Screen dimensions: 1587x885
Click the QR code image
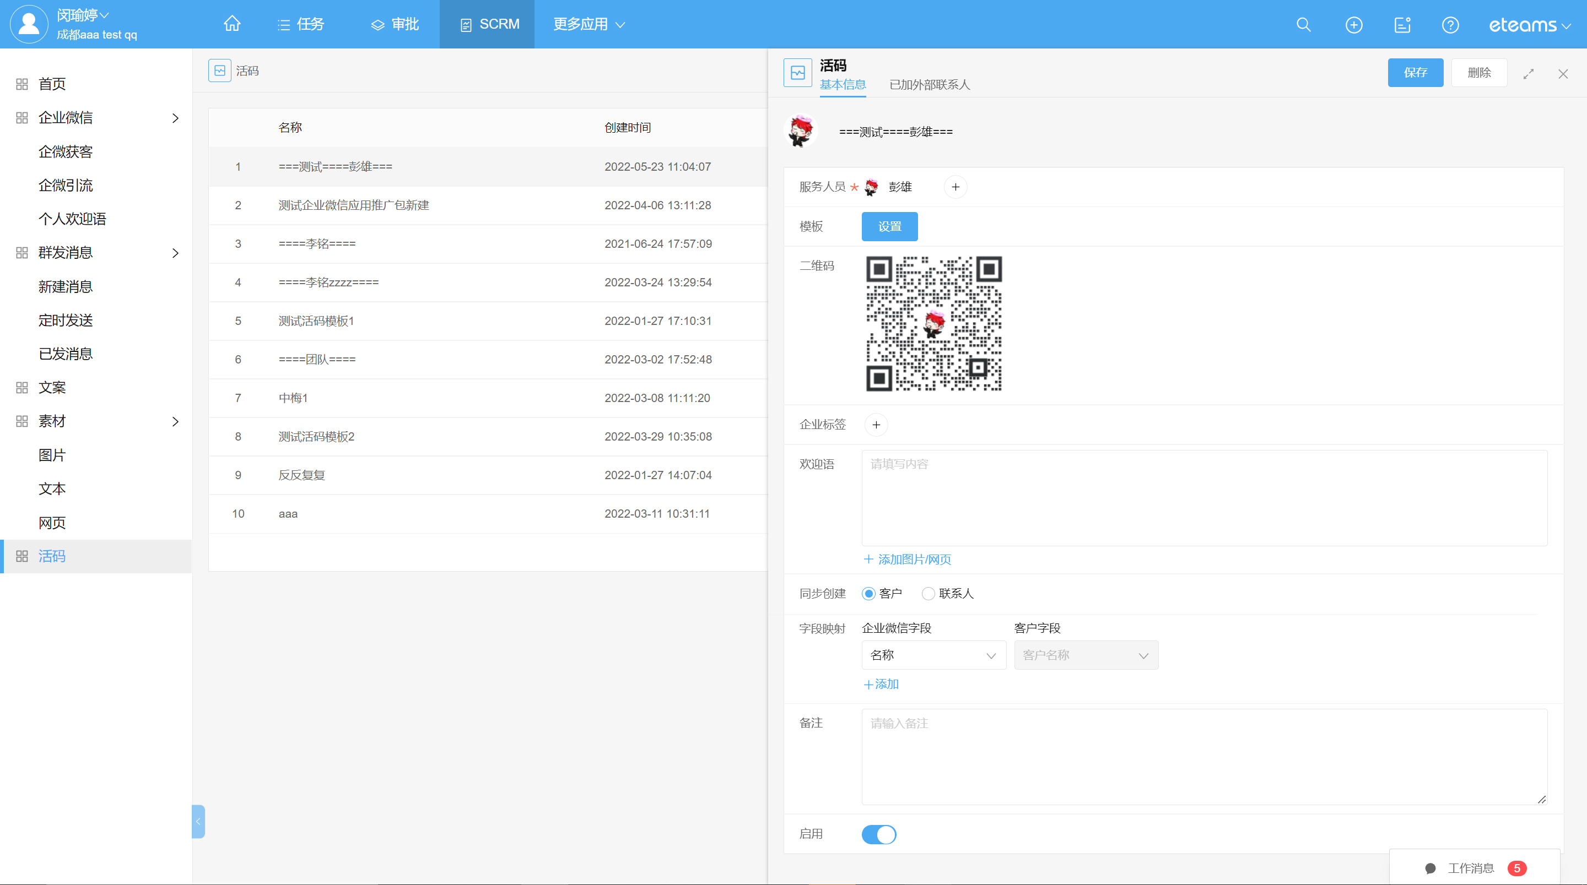coord(934,324)
